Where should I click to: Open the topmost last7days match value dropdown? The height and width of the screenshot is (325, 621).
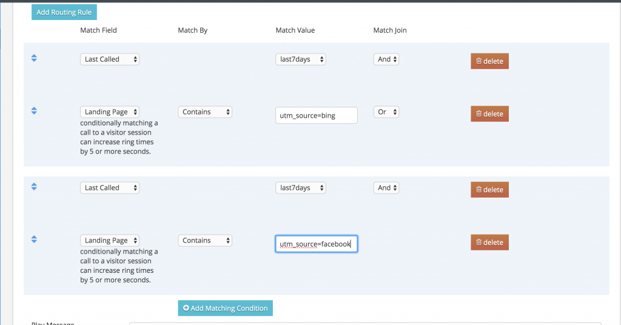(x=301, y=59)
